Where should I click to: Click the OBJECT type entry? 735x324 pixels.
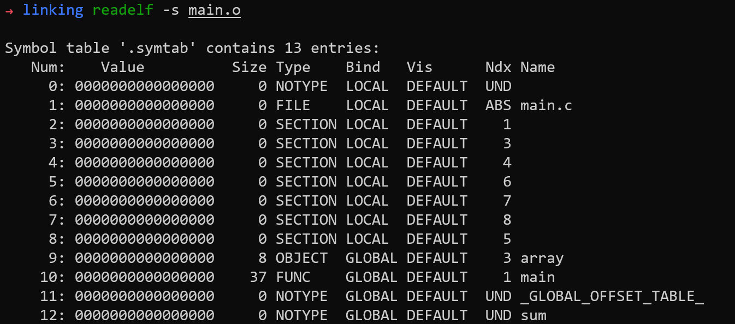301,258
